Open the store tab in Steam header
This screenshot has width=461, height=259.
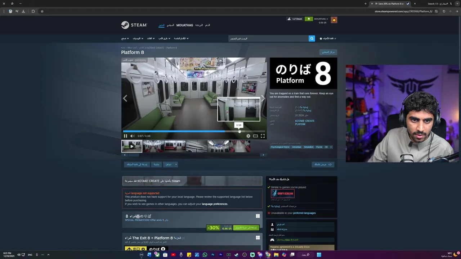click(x=162, y=25)
